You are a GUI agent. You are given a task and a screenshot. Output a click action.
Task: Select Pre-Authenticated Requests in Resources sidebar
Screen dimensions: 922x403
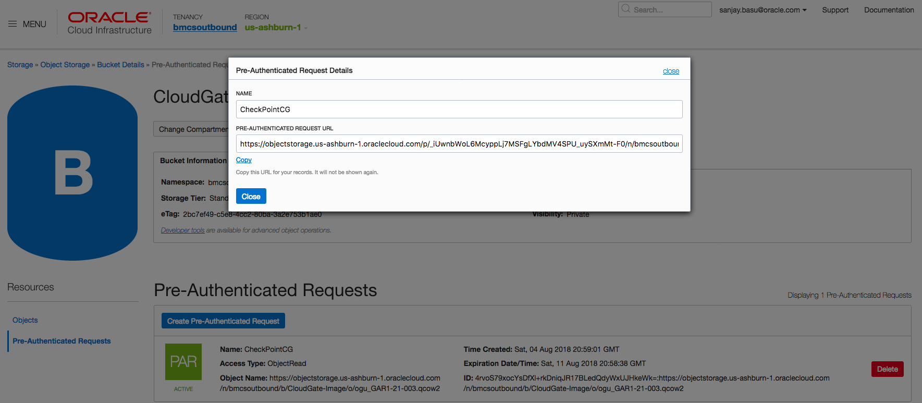62,341
